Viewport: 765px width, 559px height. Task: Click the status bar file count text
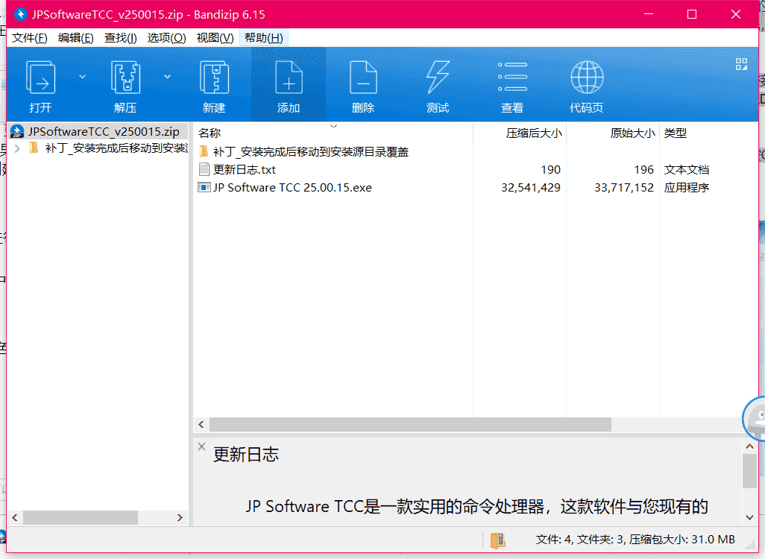(635, 540)
